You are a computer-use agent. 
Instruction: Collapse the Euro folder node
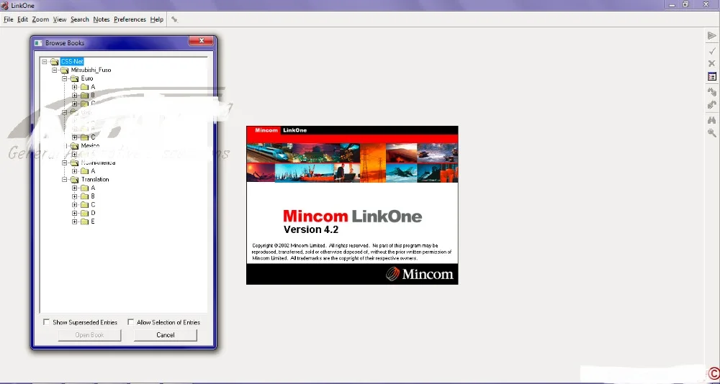(x=65, y=78)
